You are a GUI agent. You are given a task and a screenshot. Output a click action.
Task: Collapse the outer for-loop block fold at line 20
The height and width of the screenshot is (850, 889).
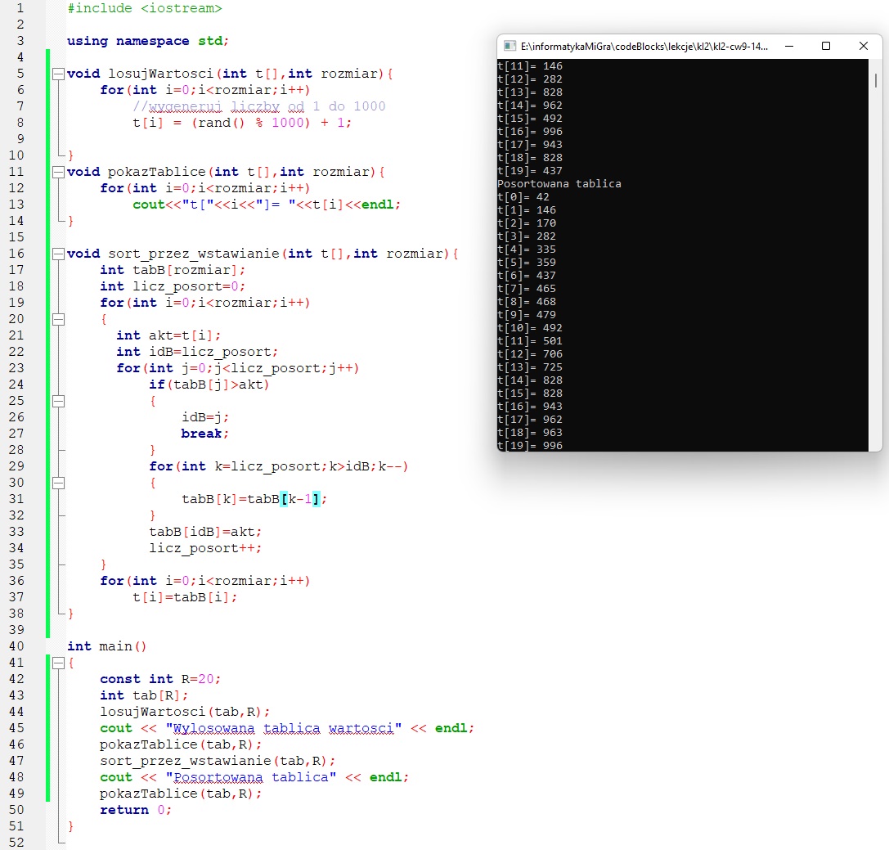[58, 319]
